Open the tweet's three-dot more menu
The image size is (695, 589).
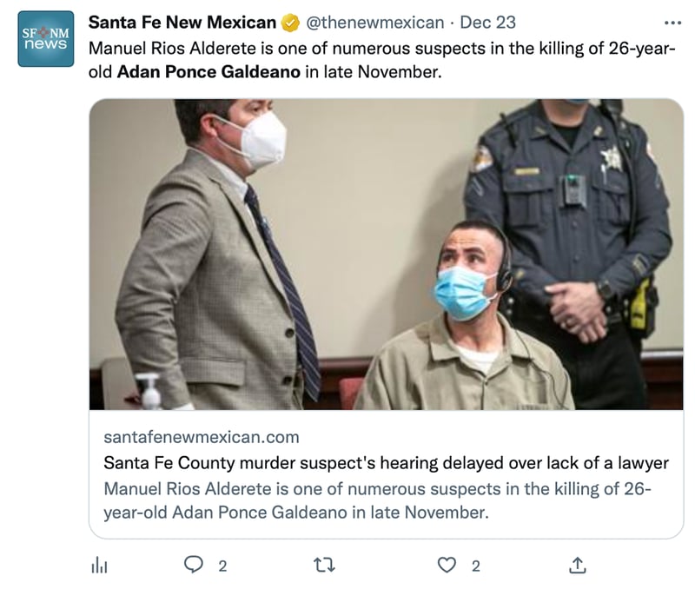[x=672, y=23]
